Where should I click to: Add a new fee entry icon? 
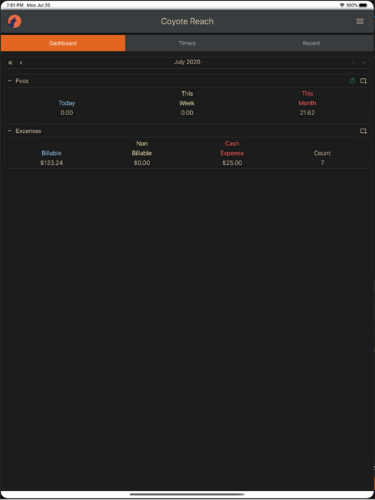coord(363,81)
